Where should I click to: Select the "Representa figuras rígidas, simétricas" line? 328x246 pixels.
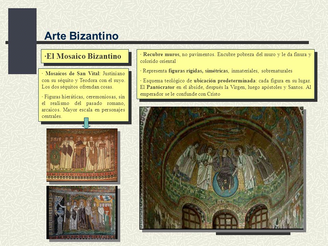[216, 71]
